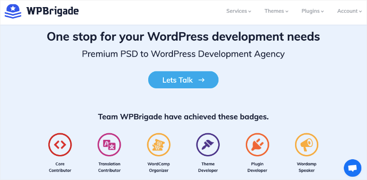Image resolution: width=367 pixels, height=180 pixels.
Task: Open the live chat bubble icon
Action: coord(352,168)
